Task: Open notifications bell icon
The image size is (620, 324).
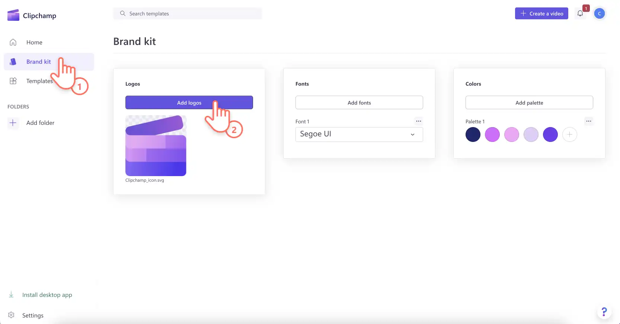Action: [580, 14]
